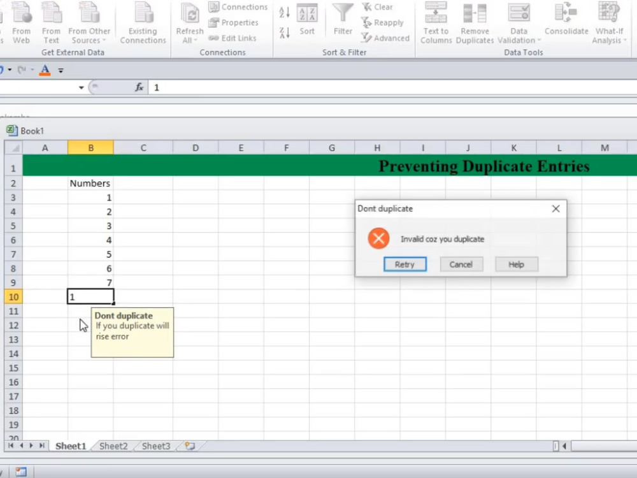Screen dimensions: 637x478
Task: Click Retry in Dont duplicate dialog
Action: click(405, 264)
